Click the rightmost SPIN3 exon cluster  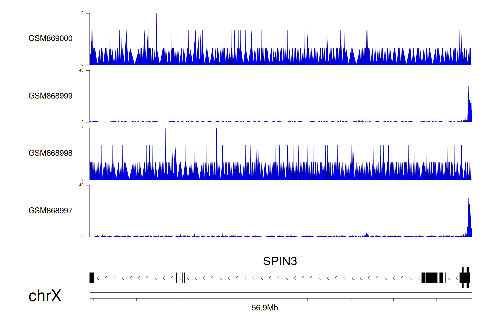[x=465, y=278]
